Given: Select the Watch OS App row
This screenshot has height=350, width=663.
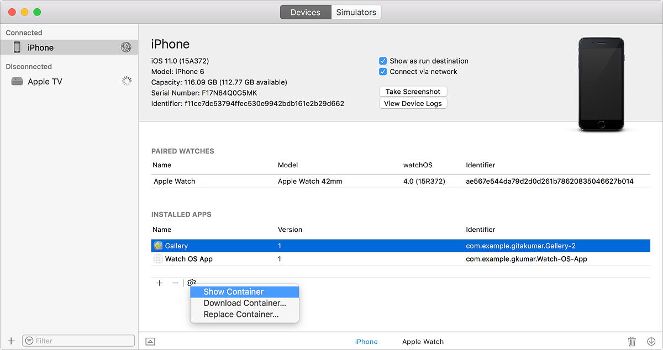Looking at the screenshot, I should 401,259.
